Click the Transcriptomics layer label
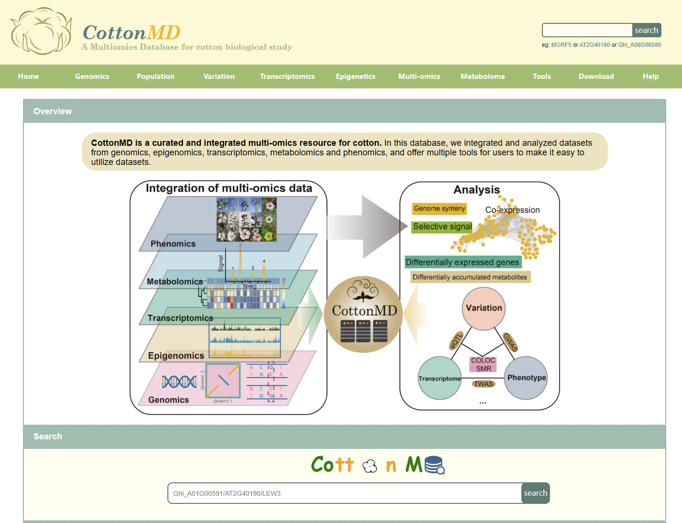The image size is (682, 523). click(180, 318)
